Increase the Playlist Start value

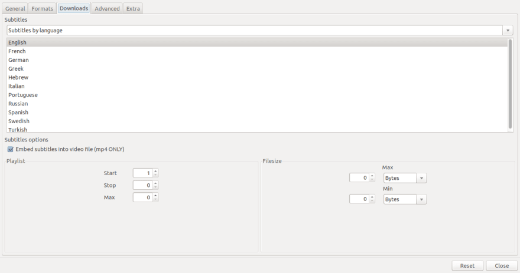click(155, 171)
